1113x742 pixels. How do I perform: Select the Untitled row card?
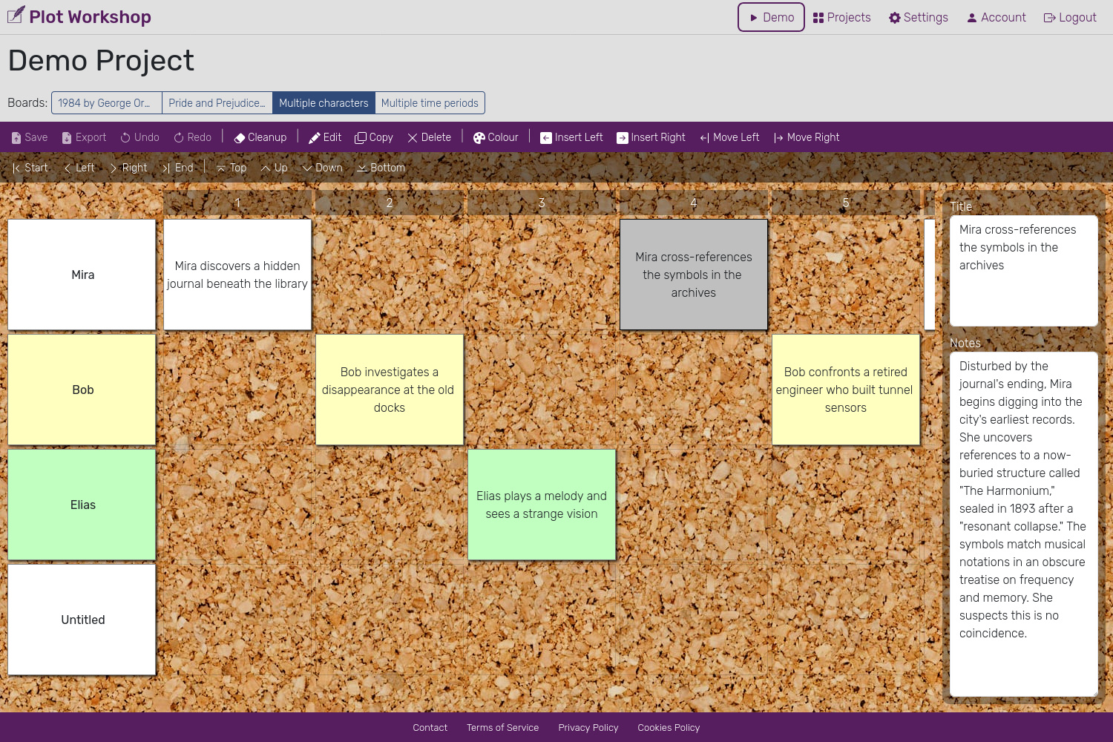[x=82, y=620]
